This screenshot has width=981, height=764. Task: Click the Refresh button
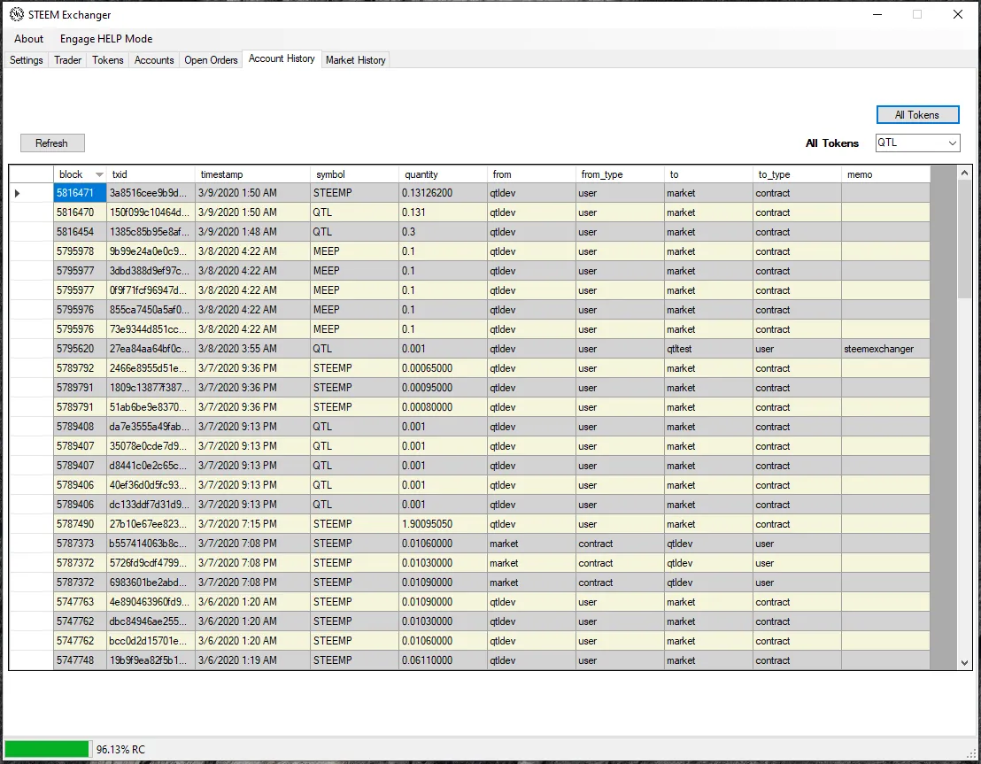point(52,143)
